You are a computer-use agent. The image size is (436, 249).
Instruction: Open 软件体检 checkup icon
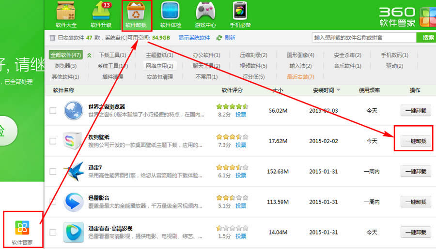pos(171,11)
